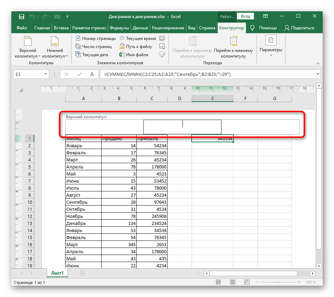This screenshot has width=334, height=297.
Task: Insert the file path (Путь к файлу)
Action: (x=136, y=47)
